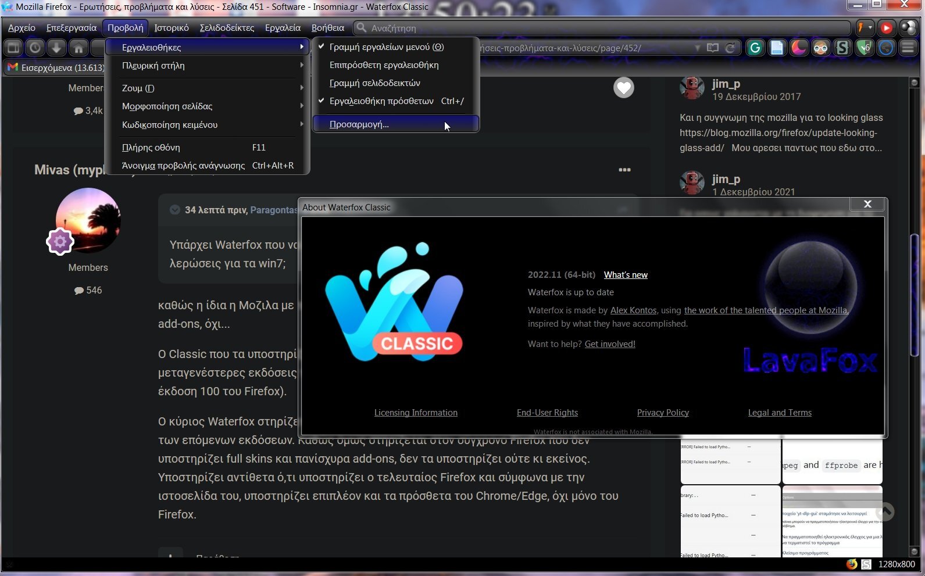Viewport: 925px width, 576px height.
Task: Toggle Γραμμή εργαλείων μενού checkbox item
Action: pyautogui.click(x=396, y=47)
